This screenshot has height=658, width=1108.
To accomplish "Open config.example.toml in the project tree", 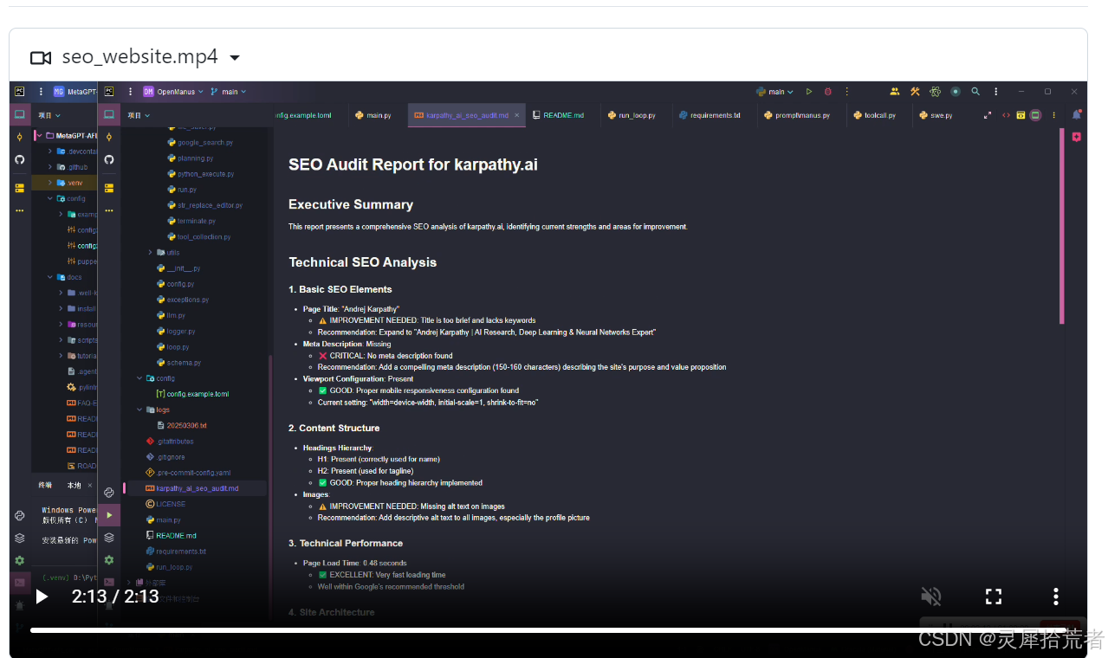I will coord(191,394).
